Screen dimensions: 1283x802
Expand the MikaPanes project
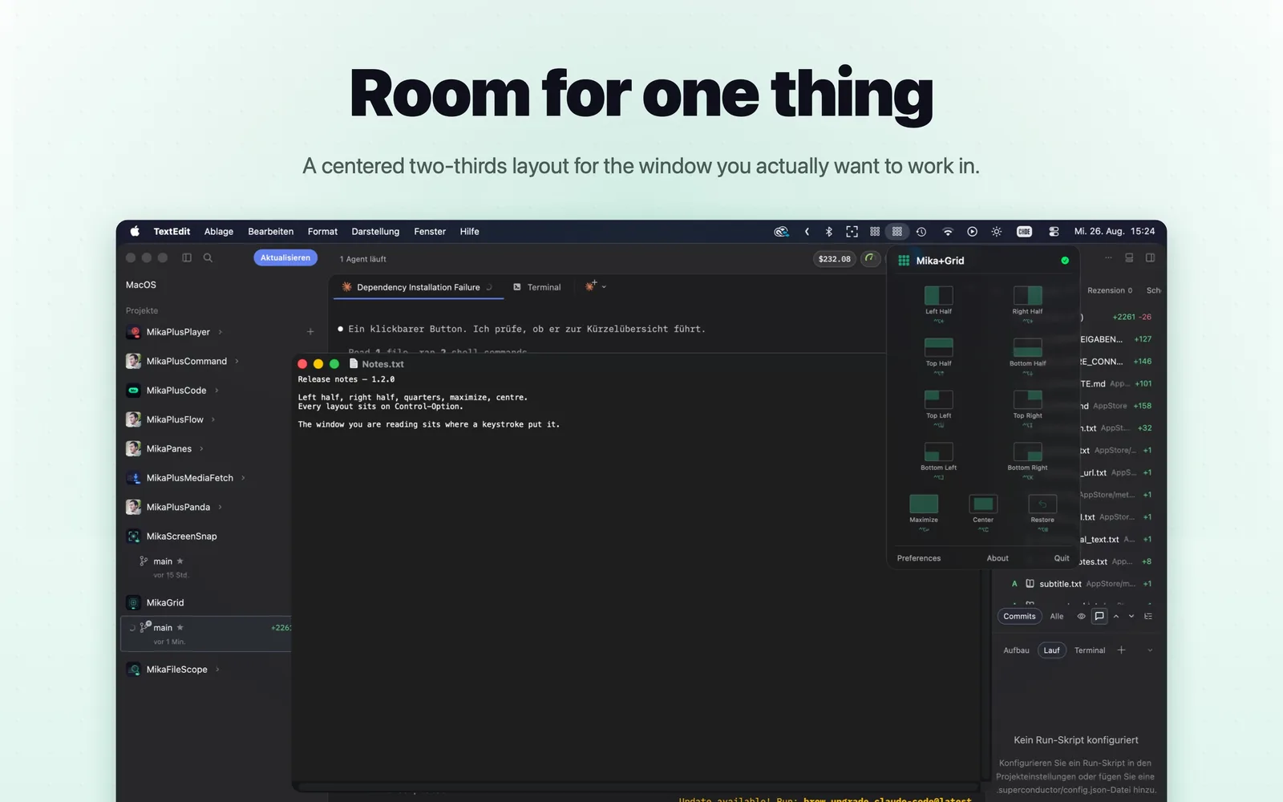pos(201,449)
